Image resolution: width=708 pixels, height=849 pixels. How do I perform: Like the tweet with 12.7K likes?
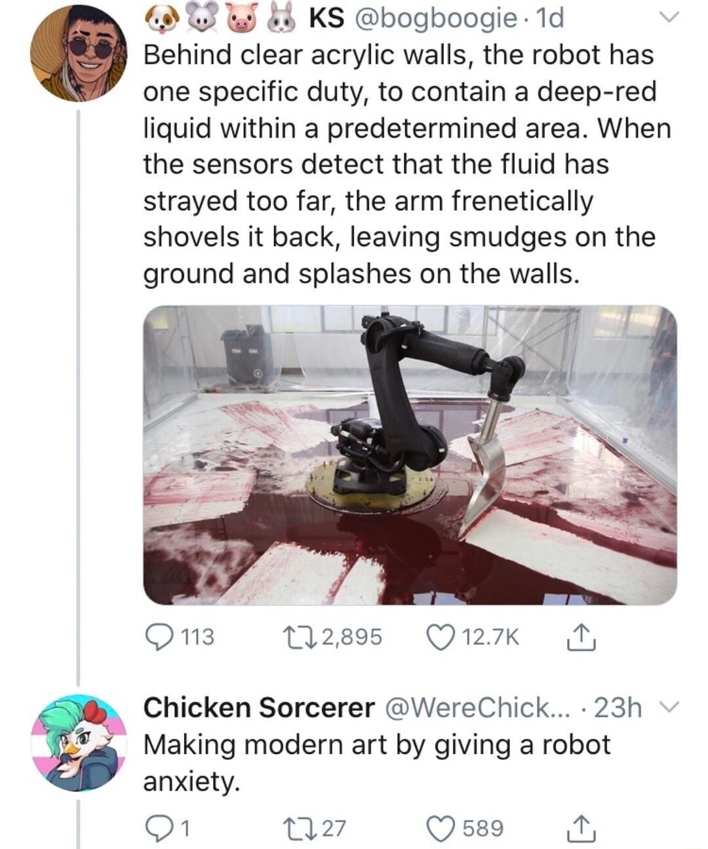click(441, 637)
